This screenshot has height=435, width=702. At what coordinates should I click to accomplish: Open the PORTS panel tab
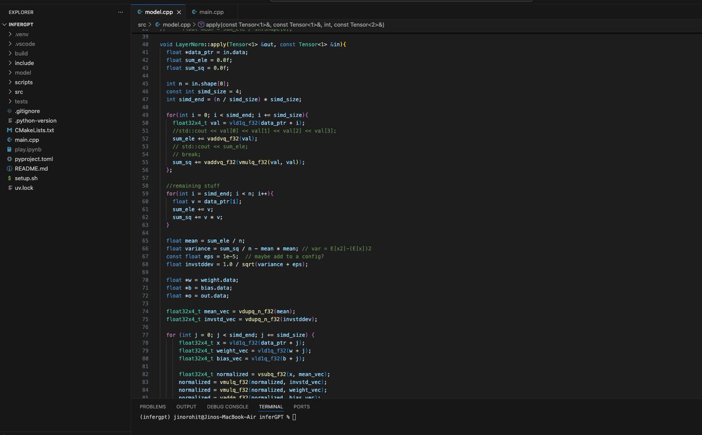coord(302,407)
